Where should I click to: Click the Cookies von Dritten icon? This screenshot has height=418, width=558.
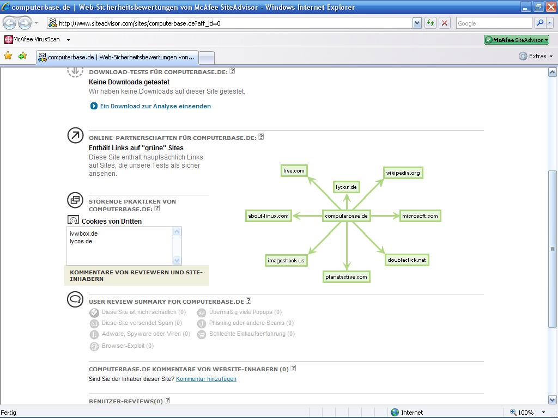coord(74,220)
